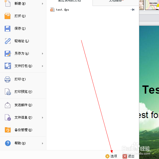Click the slide title text Tes

[151, 90]
